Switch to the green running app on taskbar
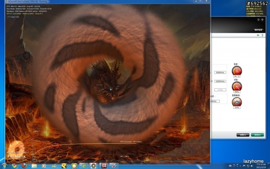 click(84, 166)
